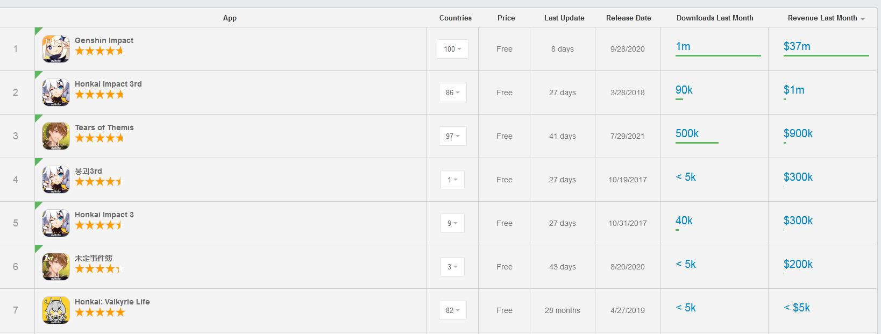This screenshot has height=334, width=881.
Task: Click the Honkai Impact 3 app icon
Action: click(56, 223)
